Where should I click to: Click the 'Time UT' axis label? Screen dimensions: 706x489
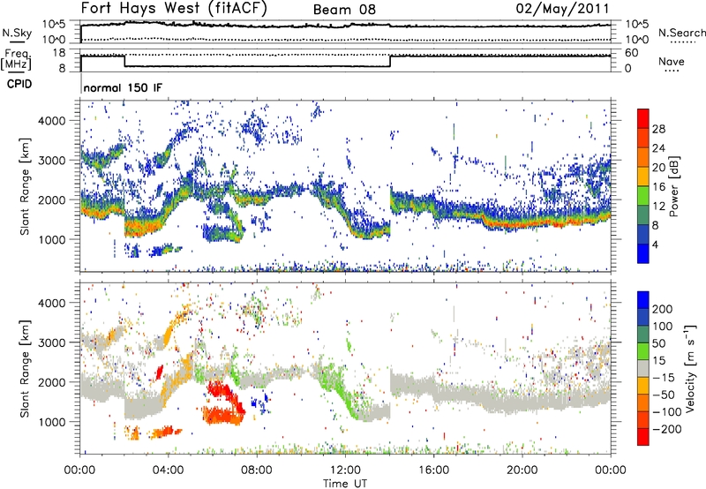(345, 484)
